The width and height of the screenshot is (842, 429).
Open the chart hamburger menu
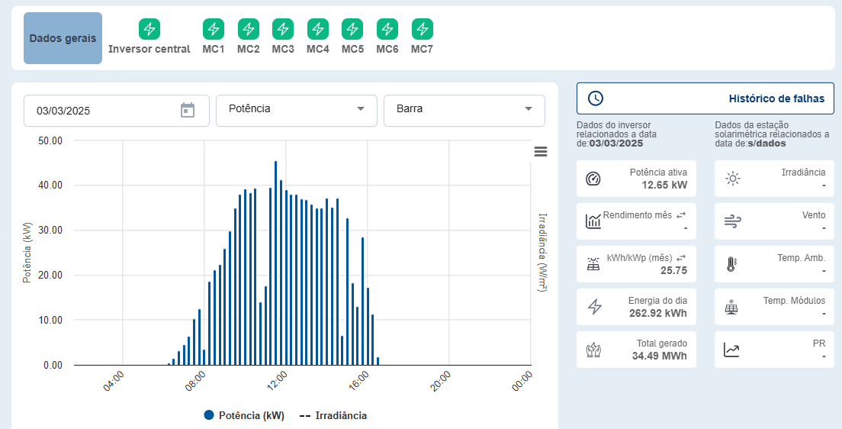[x=541, y=152]
